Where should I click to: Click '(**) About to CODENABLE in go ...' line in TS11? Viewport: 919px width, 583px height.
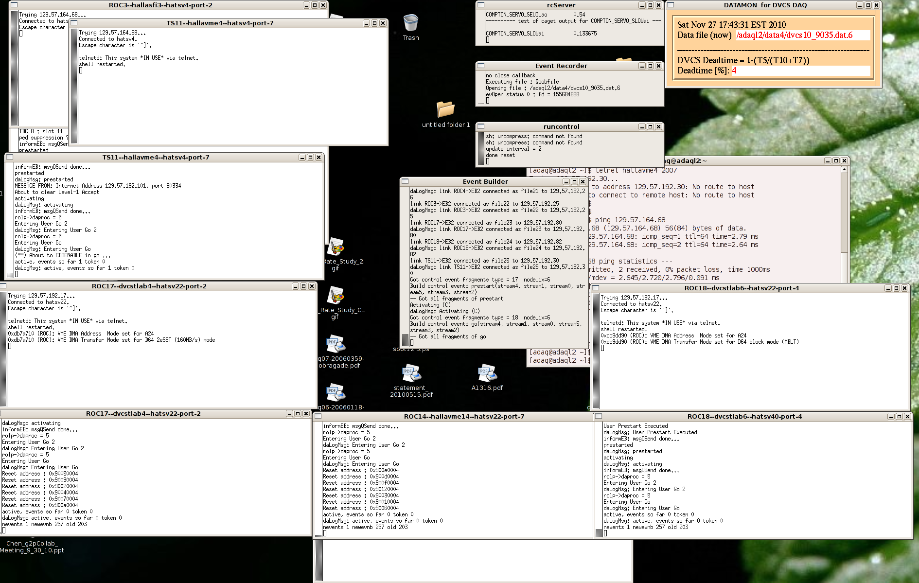pyautogui.click(x=63, y=255)
